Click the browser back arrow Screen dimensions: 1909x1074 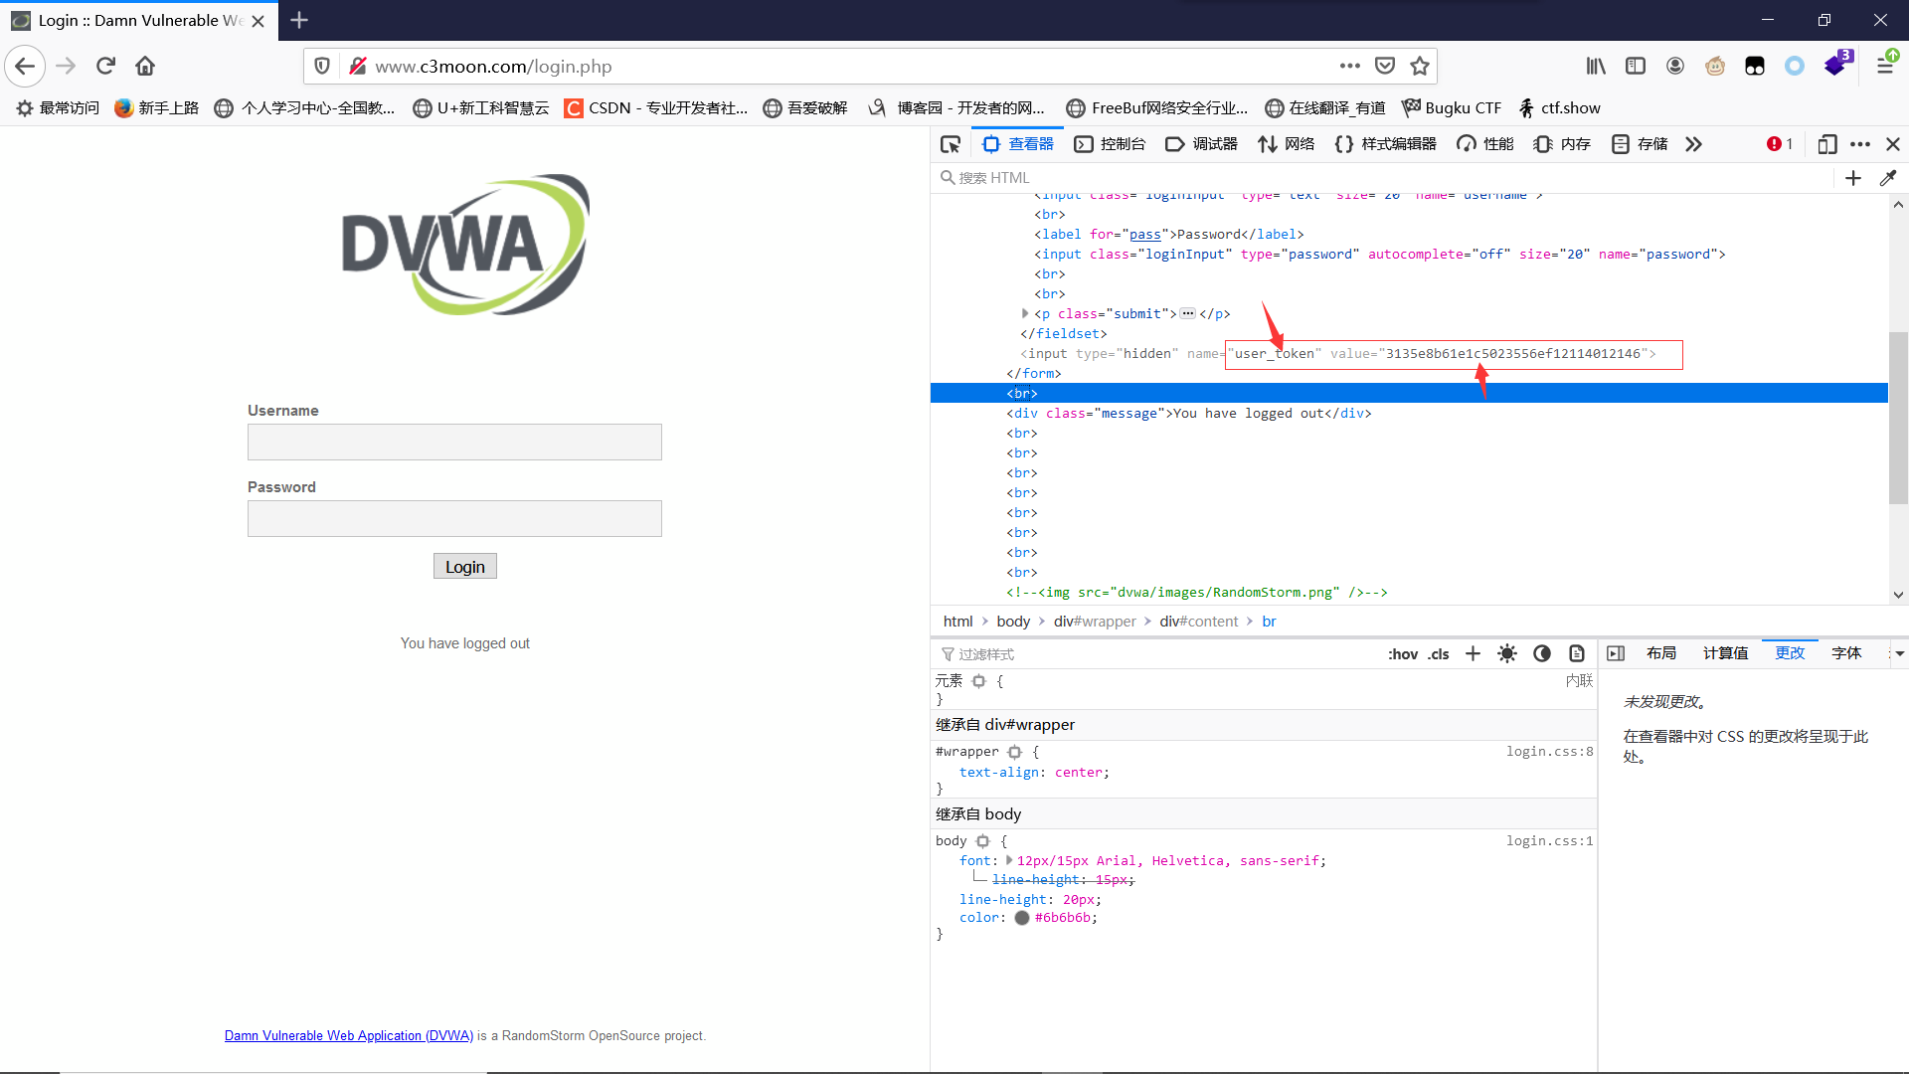pos(25,67)
